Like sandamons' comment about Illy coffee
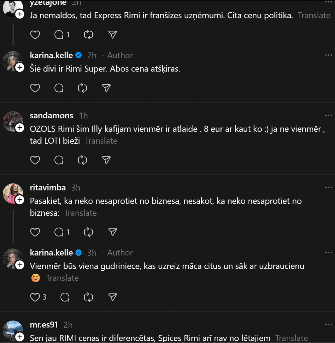This screenshot has height=343, width=335. tap(35, 160)
